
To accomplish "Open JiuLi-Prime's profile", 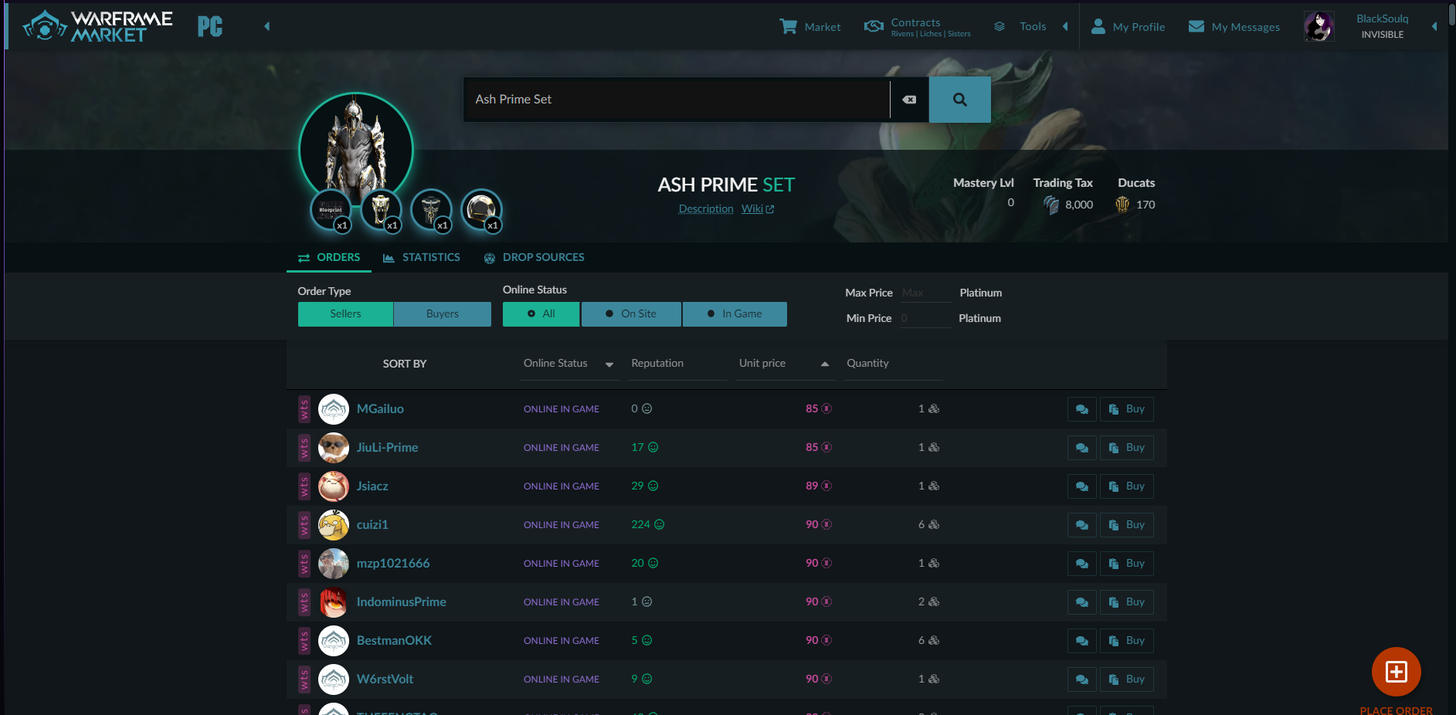I will coord(387,448).
